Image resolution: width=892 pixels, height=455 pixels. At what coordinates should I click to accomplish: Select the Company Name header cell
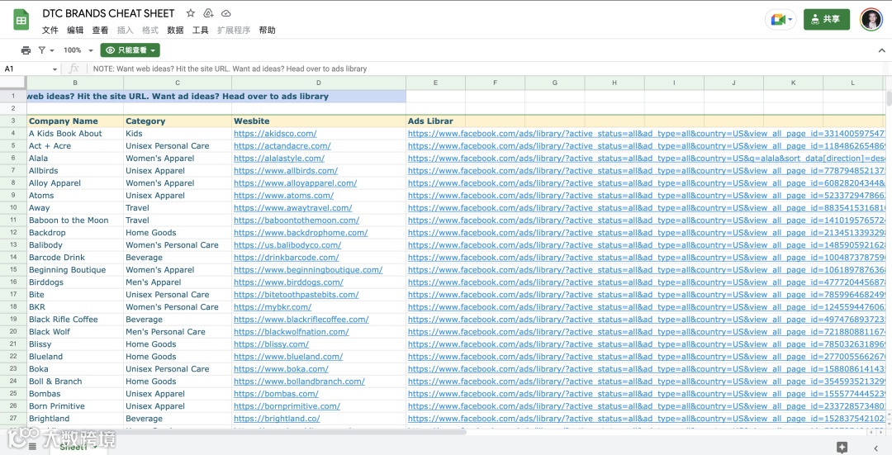tap(75, 121)
